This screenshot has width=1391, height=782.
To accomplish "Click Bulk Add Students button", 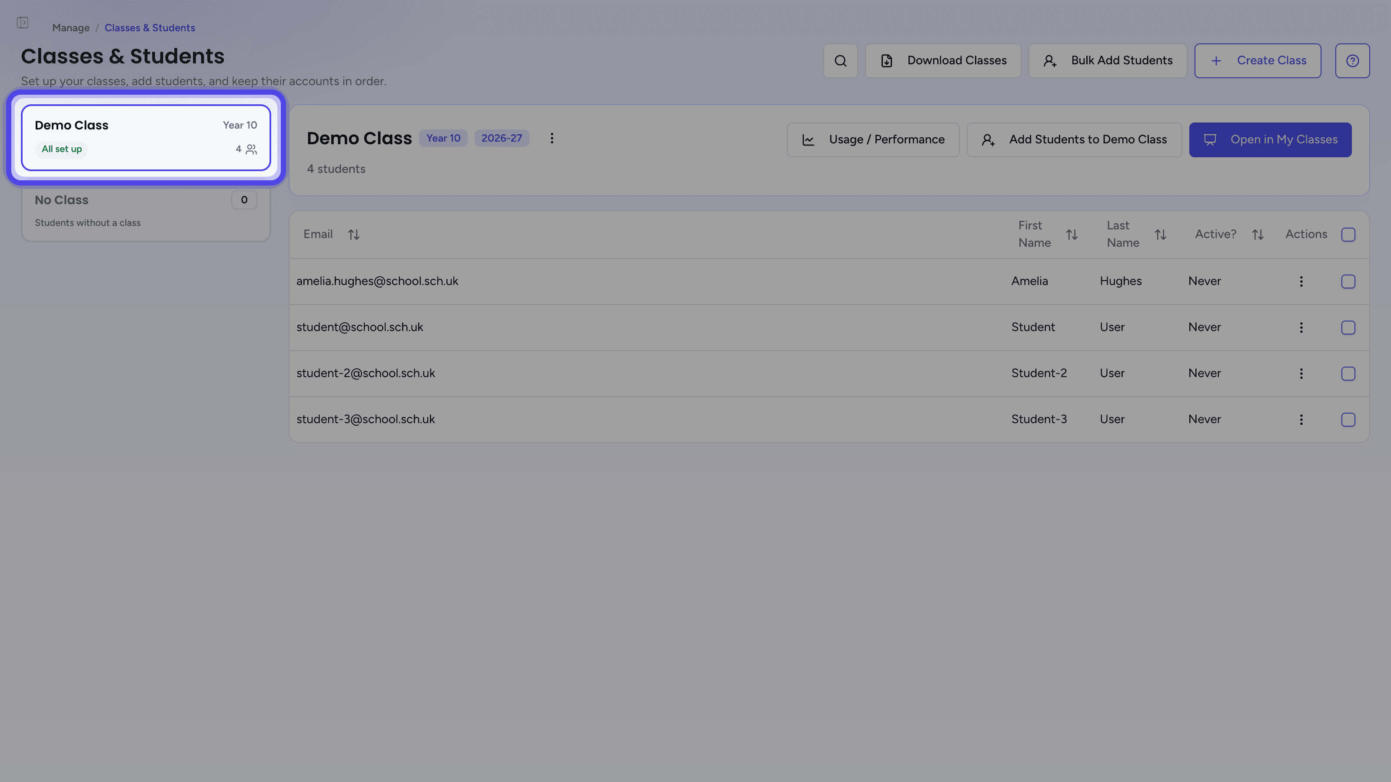I will 1108,60.
